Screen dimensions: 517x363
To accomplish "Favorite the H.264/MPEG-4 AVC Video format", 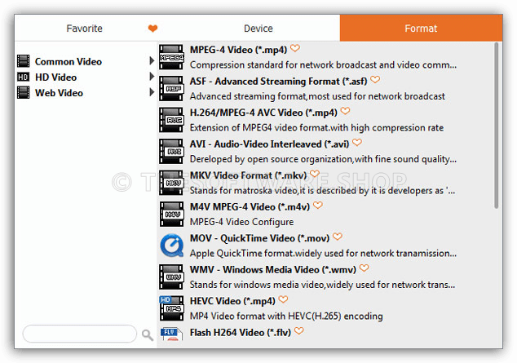I will [x=345, y=111].
